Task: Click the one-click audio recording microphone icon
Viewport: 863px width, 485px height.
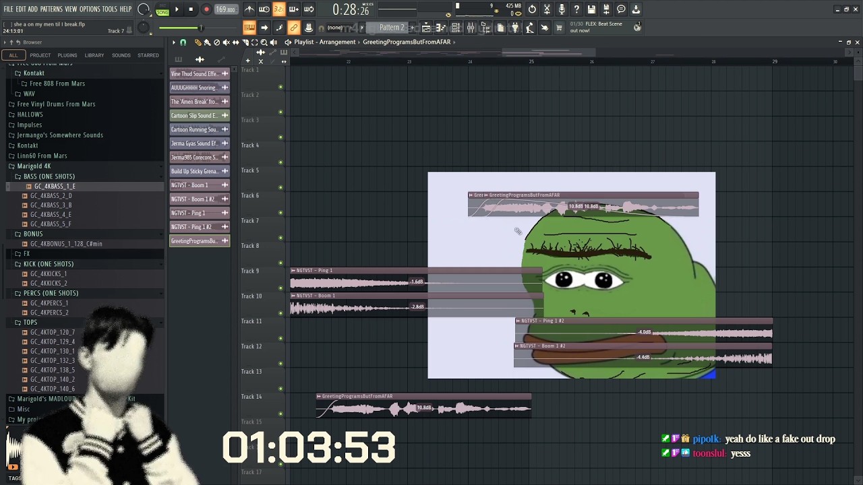Action: point(562,9)
